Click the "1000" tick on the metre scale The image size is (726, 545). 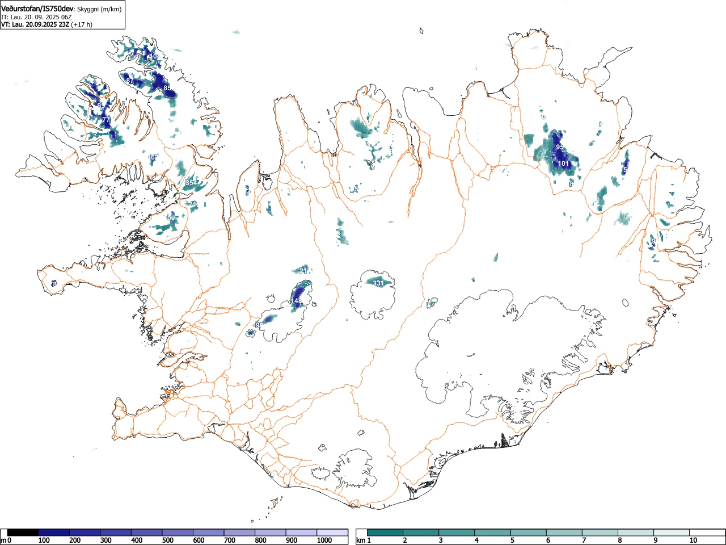point(324,540)
